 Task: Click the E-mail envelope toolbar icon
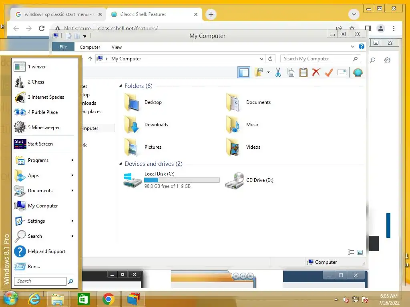pyautogui.click(x=342, y=72)
